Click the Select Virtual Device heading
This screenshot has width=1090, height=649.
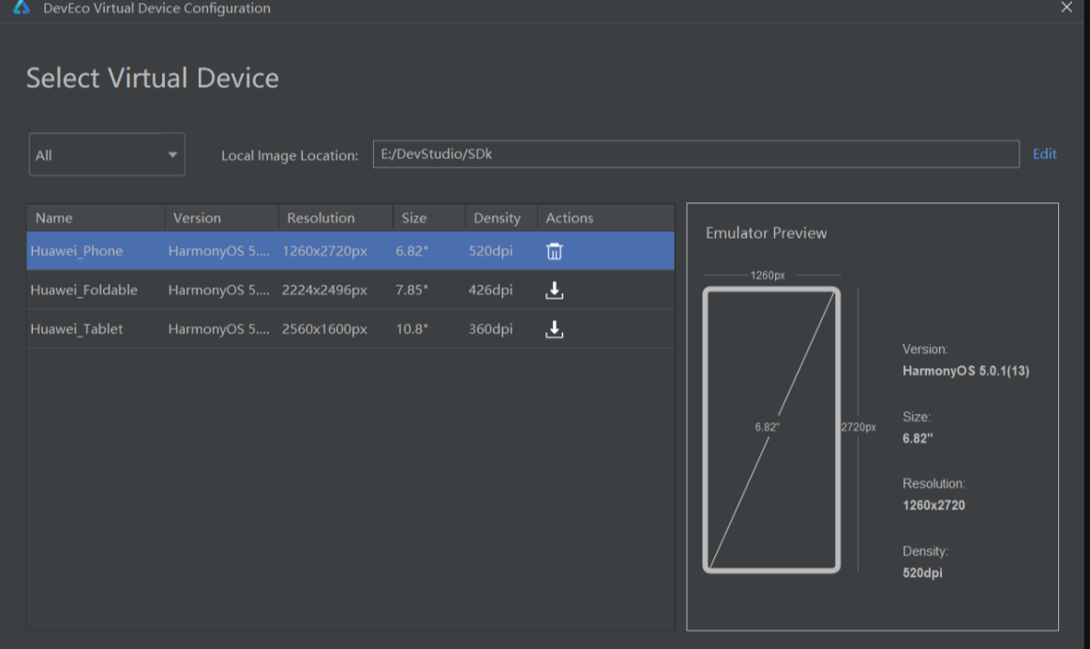[x=152, y=78]
